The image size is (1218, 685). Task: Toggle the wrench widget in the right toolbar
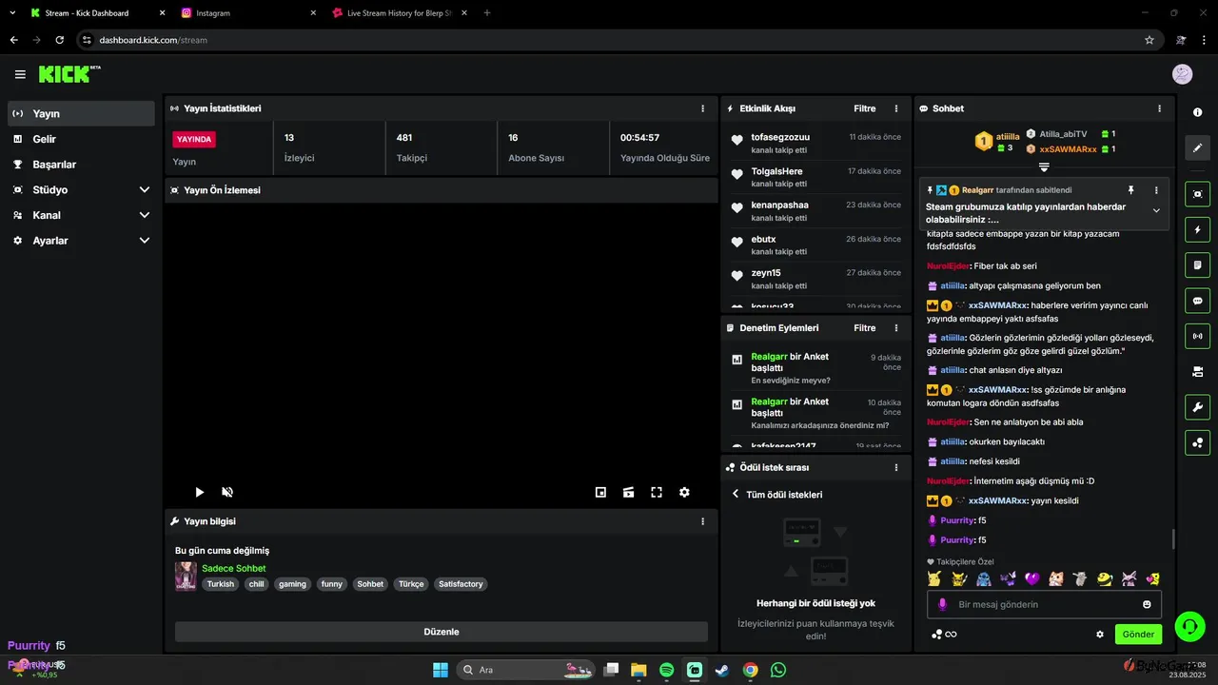click(1197, 407)
